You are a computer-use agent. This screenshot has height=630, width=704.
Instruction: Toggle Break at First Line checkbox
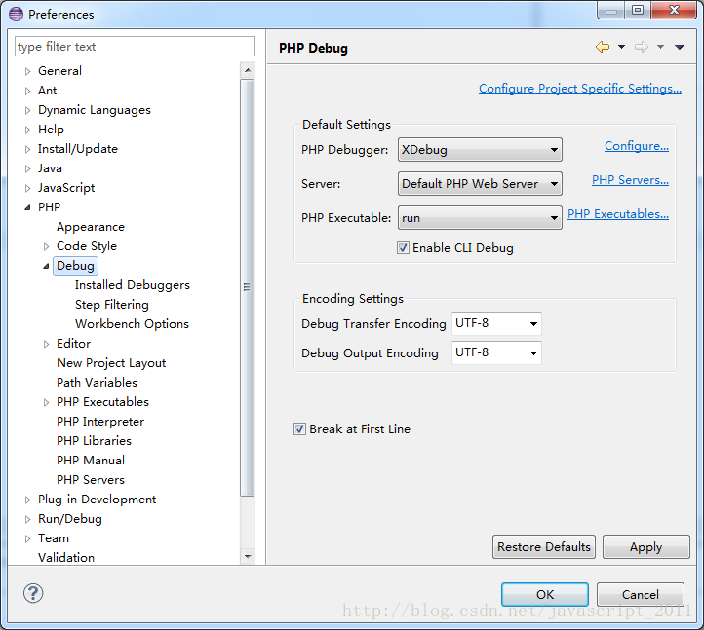point(299,428)
